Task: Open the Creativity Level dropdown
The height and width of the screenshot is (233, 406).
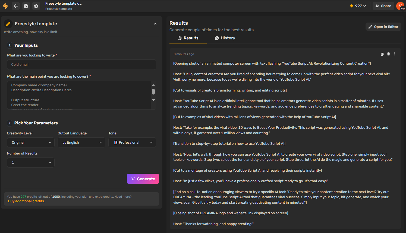Action: pos(31,143)
